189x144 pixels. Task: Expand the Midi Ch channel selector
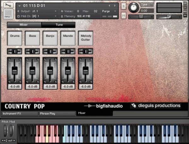point(56,16)
